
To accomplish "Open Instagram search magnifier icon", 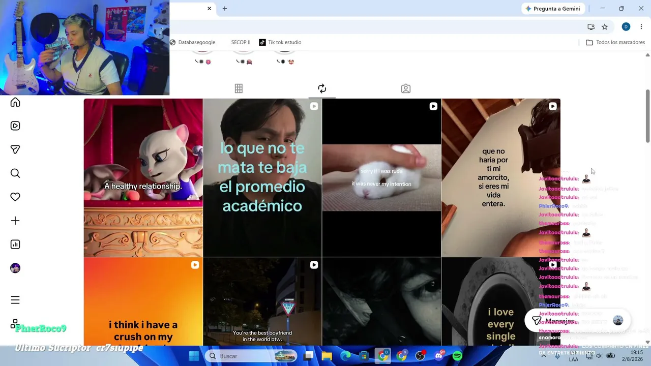I will (15, 173).
